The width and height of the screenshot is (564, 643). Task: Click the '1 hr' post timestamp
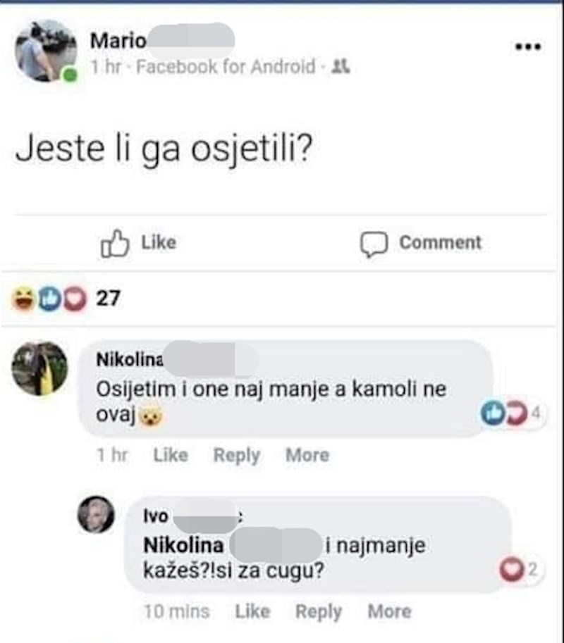106,68
